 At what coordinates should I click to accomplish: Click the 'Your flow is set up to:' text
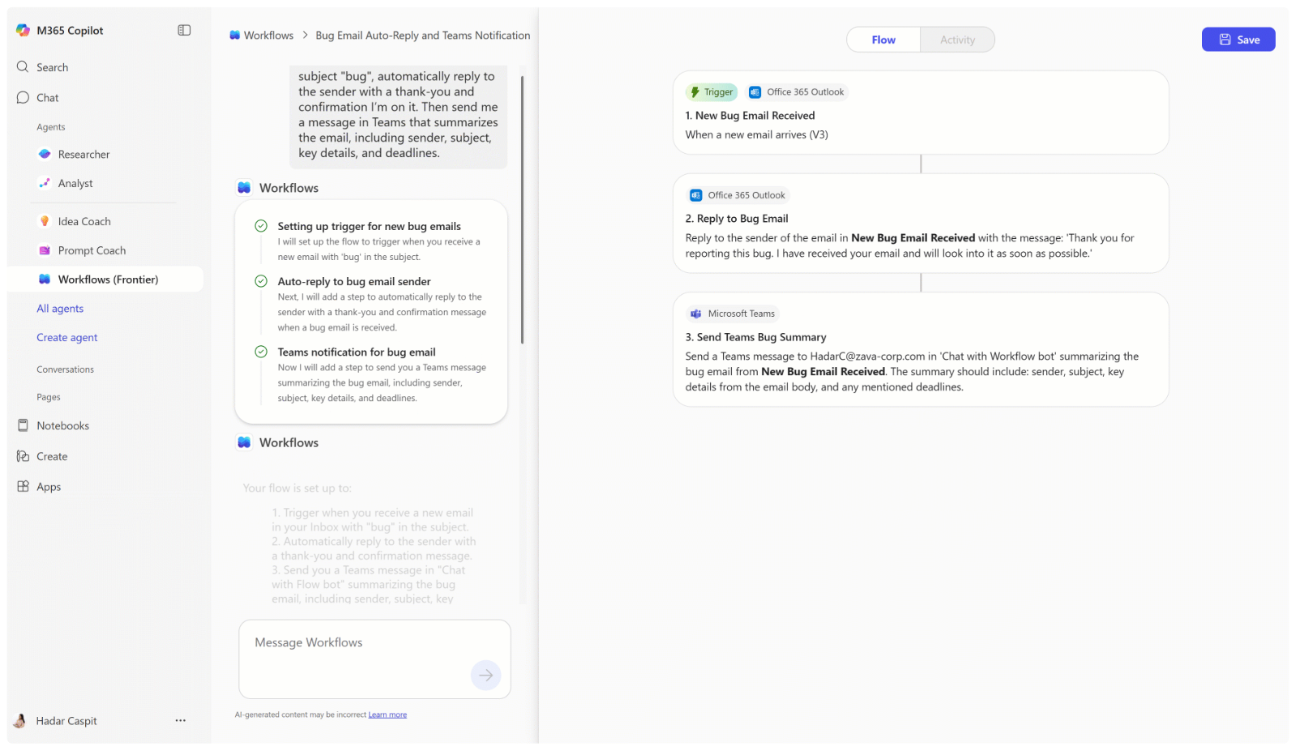point(297,488)
